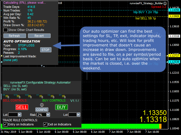Screen dimensions: 181x135
Task: Click the M5 timeframe indicator icon
Action: pyautogui.click(x=7, y=96)
